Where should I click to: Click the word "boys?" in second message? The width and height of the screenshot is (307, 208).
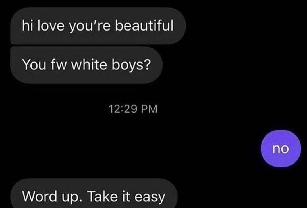(131, 65)
